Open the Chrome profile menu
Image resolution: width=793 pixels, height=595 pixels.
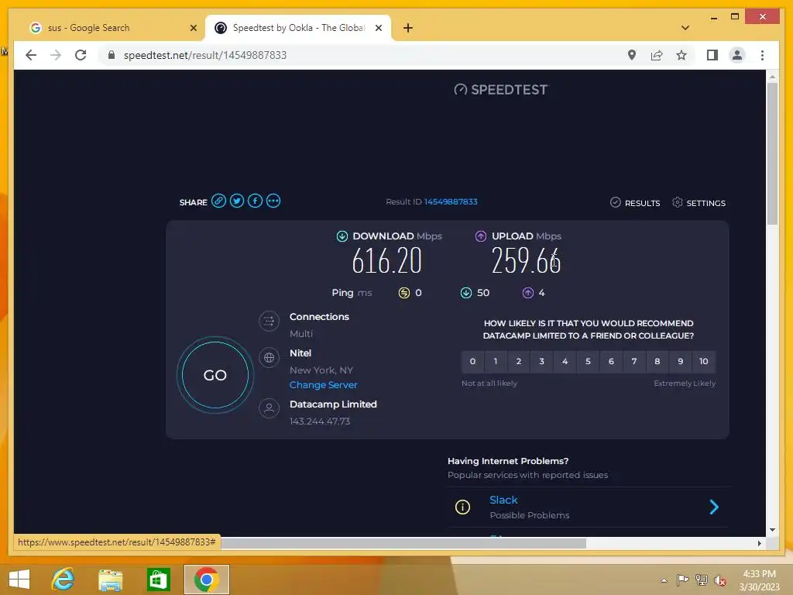point(737,55)
